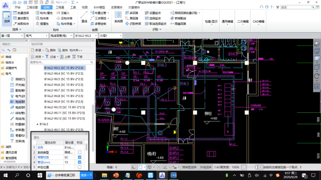Click 批量选择 batch select
Image resolution: width=321 pixels, height=180 pixels.
tap(21, 13)
